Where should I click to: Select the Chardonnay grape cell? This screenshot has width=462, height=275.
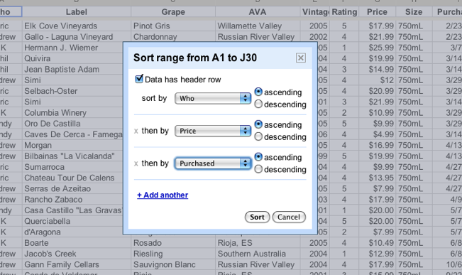(173, 37)
